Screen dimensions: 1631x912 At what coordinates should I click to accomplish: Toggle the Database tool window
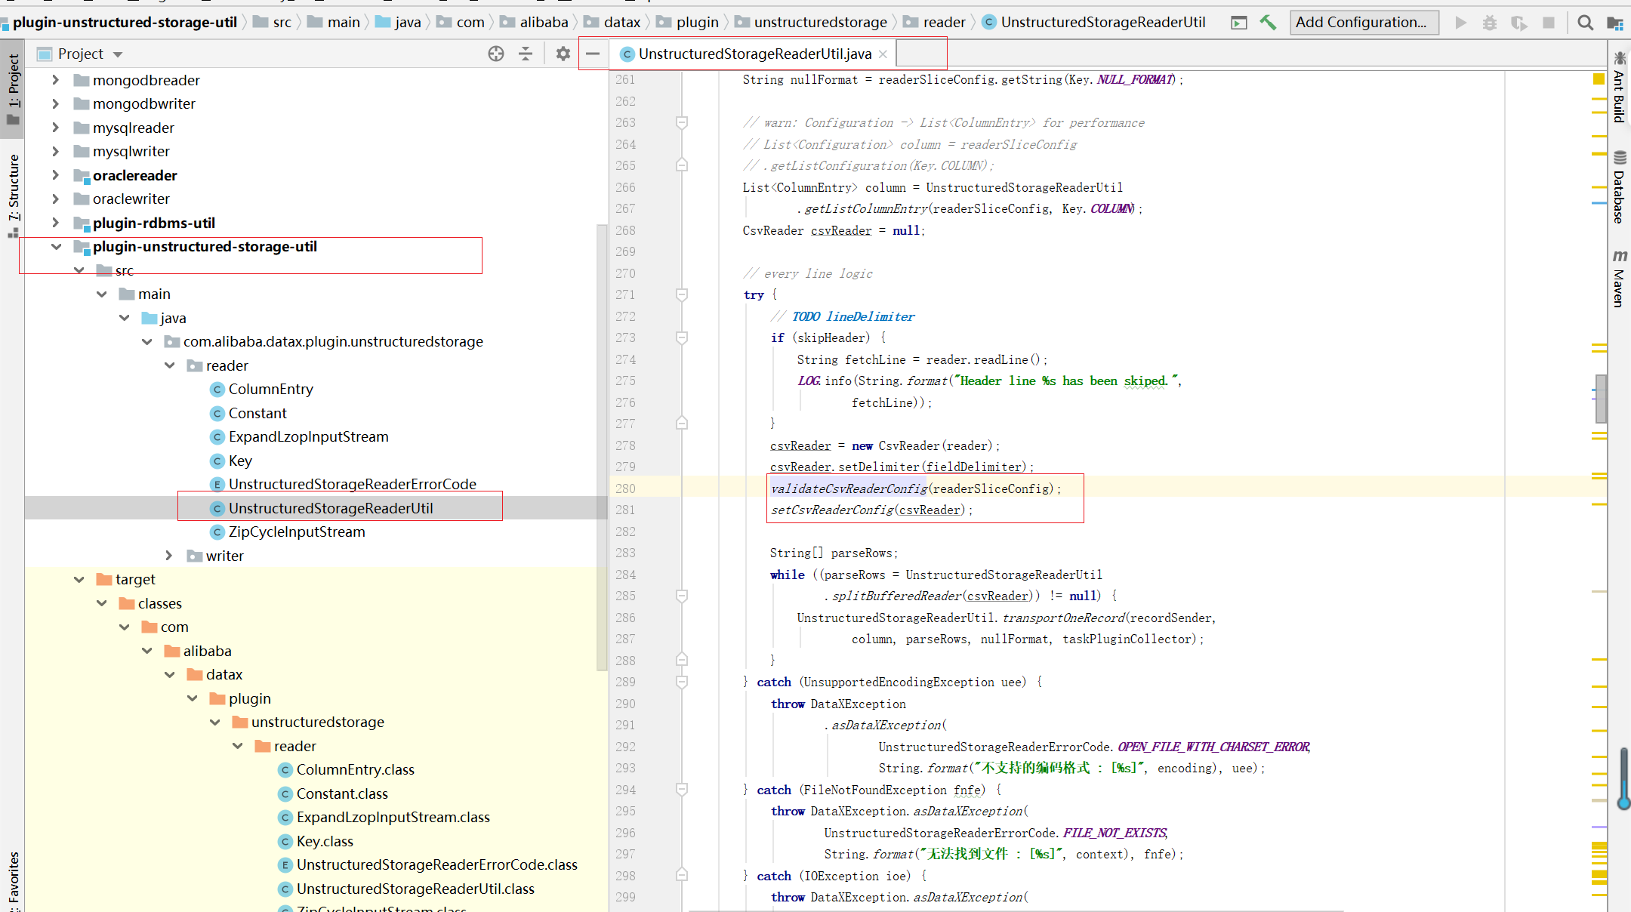pyautogui.click(x=1619, y=189)
